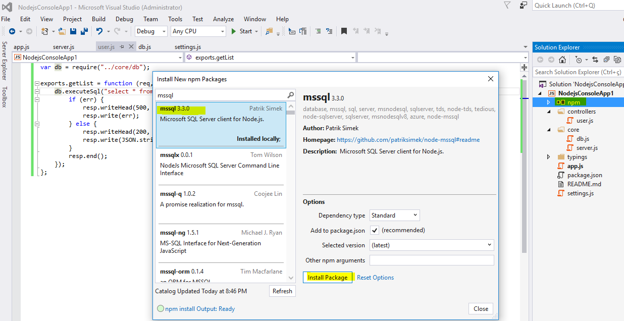The image size is (624, 321).
Task: Open the Analyze menu
Action: point(223,19)
